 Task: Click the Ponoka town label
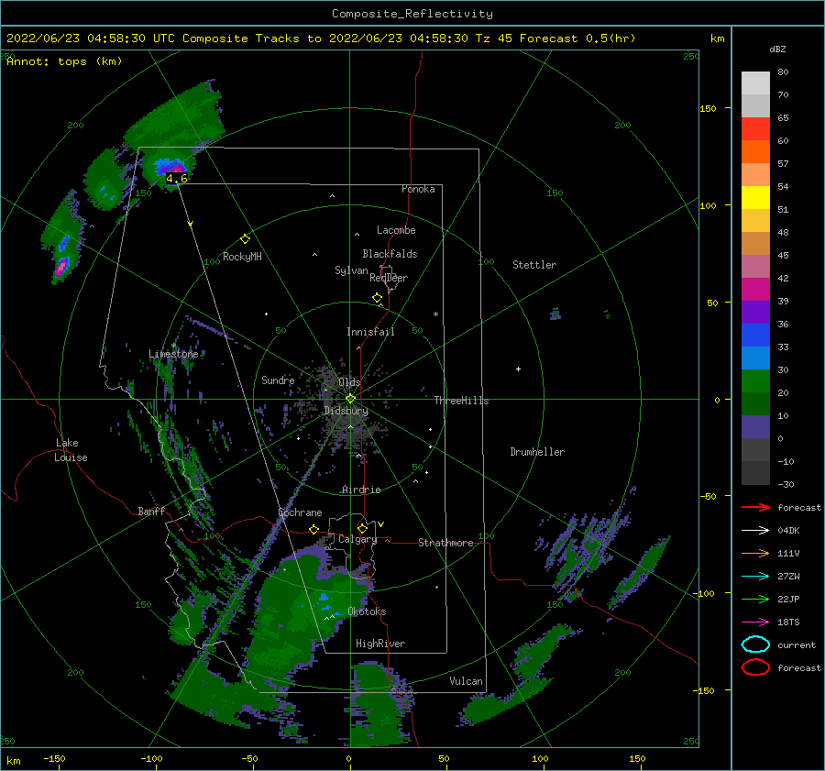pos(418,189)
